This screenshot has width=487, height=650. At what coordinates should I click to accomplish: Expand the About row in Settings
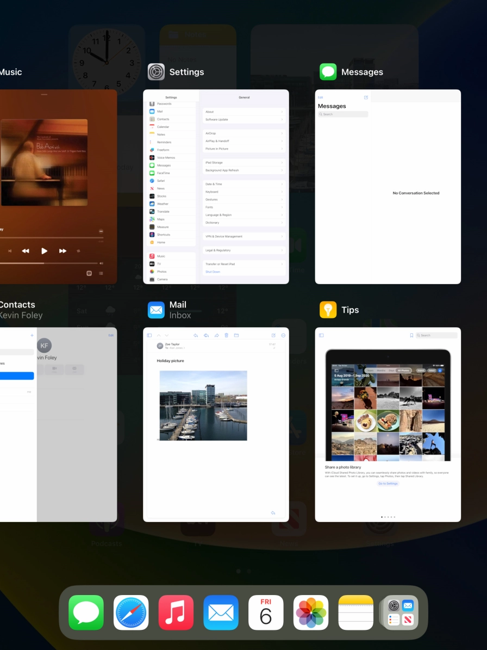pos(243,112)
